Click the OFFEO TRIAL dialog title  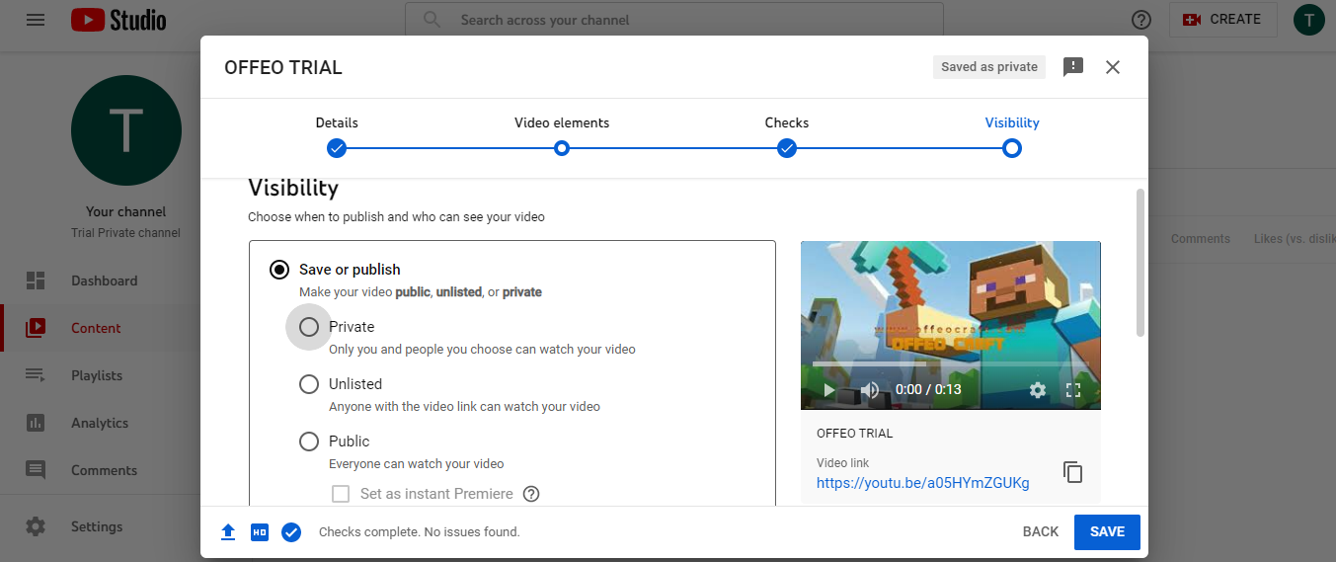(x=283, y=68)
